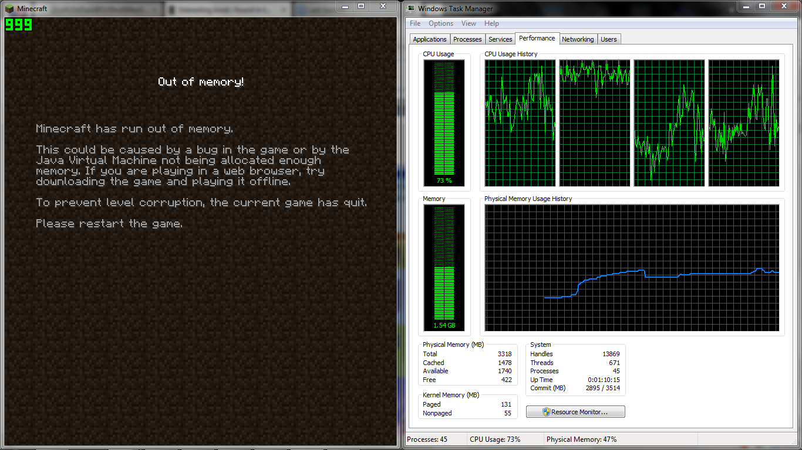Open the Options menu in Task Manager

(441, 23)
